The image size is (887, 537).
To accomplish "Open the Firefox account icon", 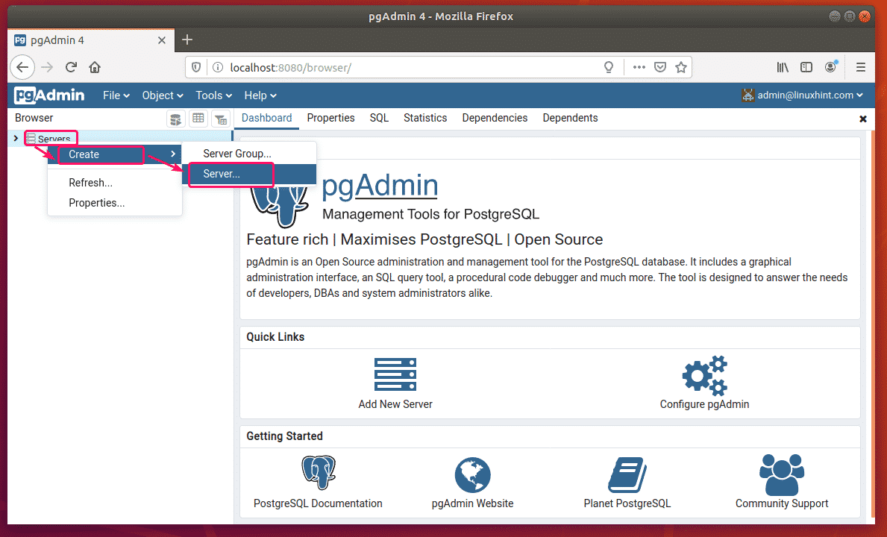I will [830, 66].
